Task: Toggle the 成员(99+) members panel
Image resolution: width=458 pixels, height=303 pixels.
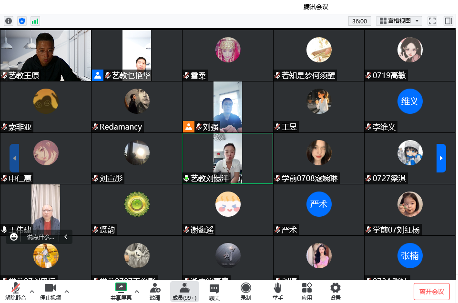Action: (x=184, y=291)
